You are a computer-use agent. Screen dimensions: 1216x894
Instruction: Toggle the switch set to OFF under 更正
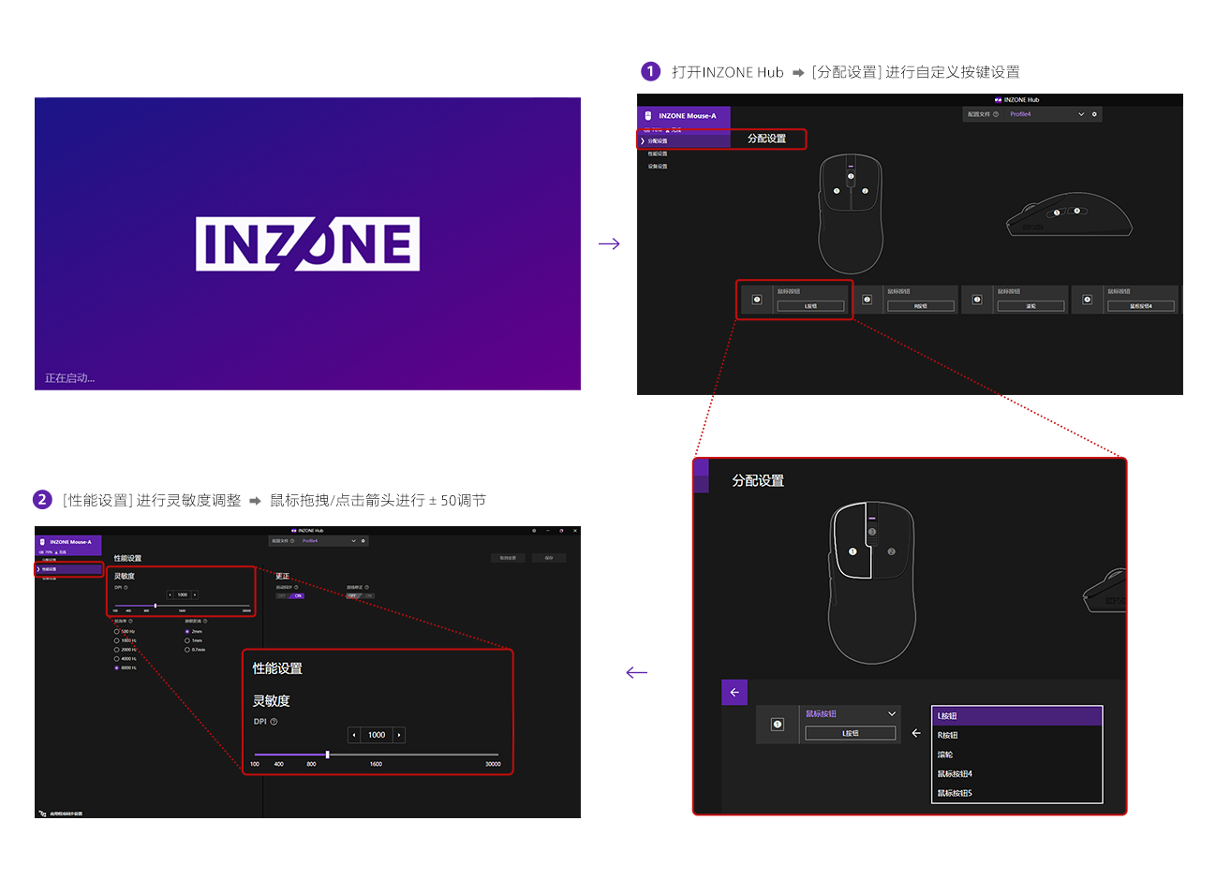pyautogui.click(x=361, y=595)
